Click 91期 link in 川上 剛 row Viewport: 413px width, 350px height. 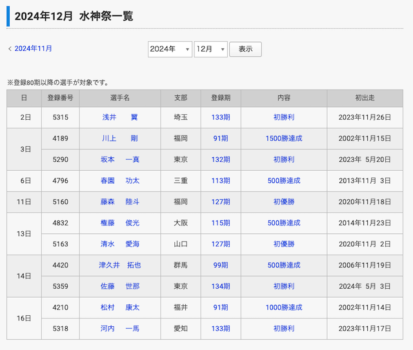(x=221, y=139)
